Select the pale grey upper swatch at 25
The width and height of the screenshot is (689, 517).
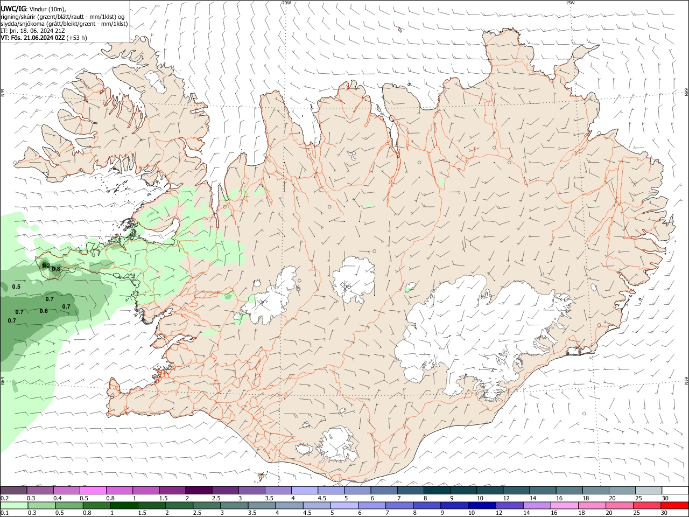pyautogui.click(x=649, y=490)
